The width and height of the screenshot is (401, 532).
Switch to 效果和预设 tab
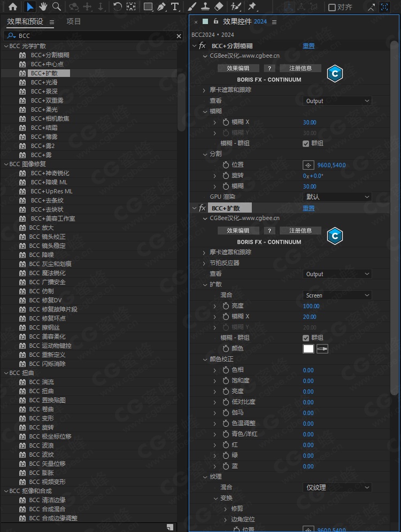pos(25,21)
